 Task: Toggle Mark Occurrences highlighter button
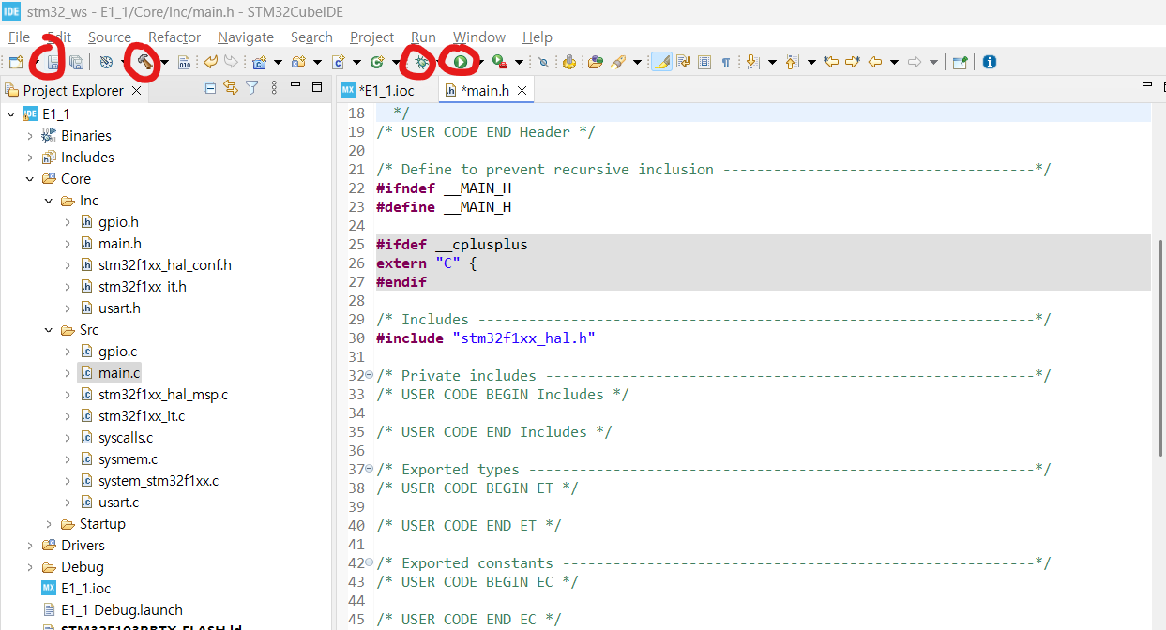tap(661, 62)
